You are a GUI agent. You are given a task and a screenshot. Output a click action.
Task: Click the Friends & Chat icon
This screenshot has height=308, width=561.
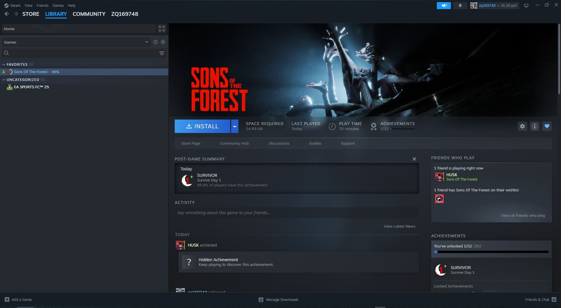[554, 300]
